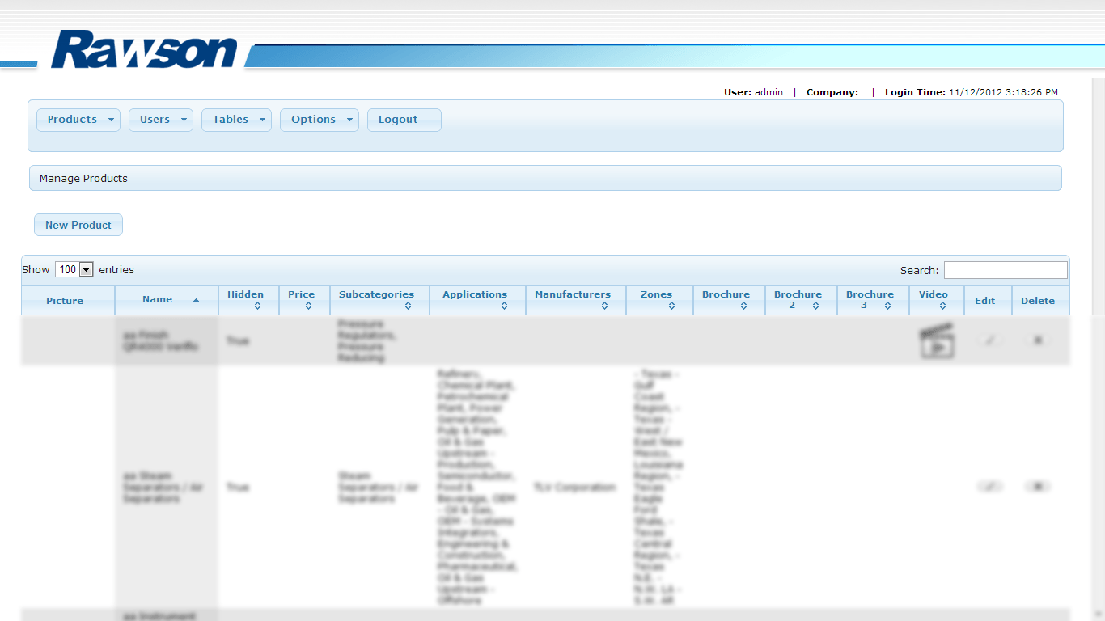Image resolution: width=1105 pixels, height=621 pixels.
Task: Click the video clapperboard icon in first row
Action: (937, 341)
